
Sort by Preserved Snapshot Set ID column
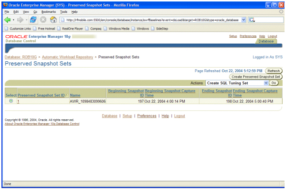click(41, 95)
